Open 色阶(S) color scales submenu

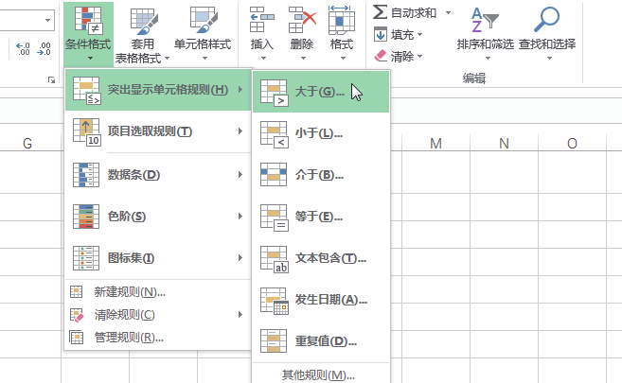(x=158, y=217)
